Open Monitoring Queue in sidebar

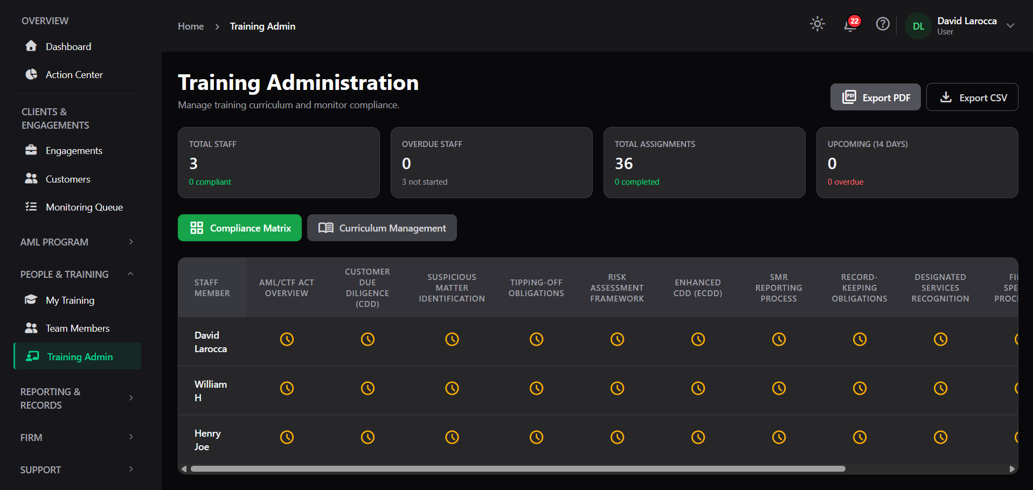(x=78, y=207)
